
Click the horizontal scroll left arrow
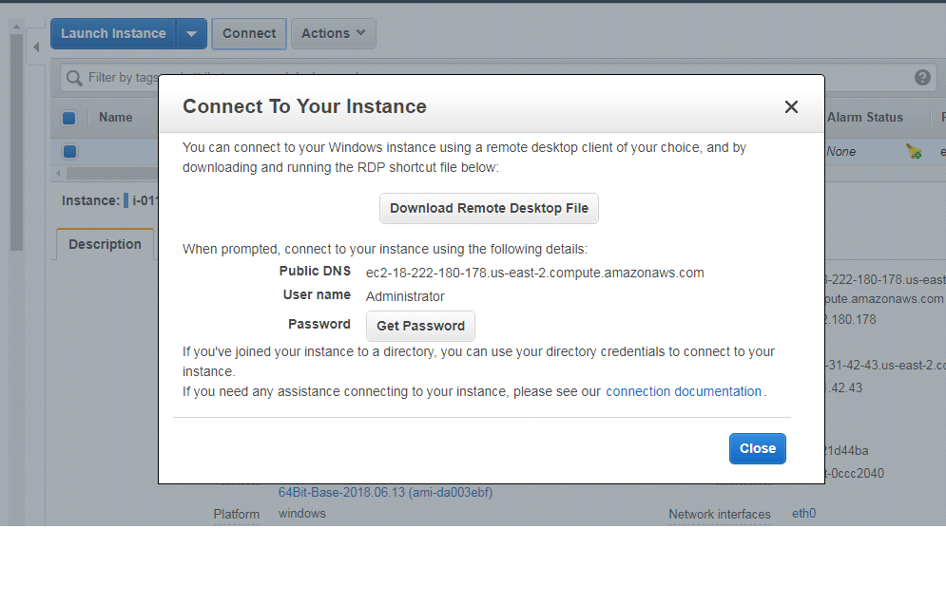(x=58, y=173)
